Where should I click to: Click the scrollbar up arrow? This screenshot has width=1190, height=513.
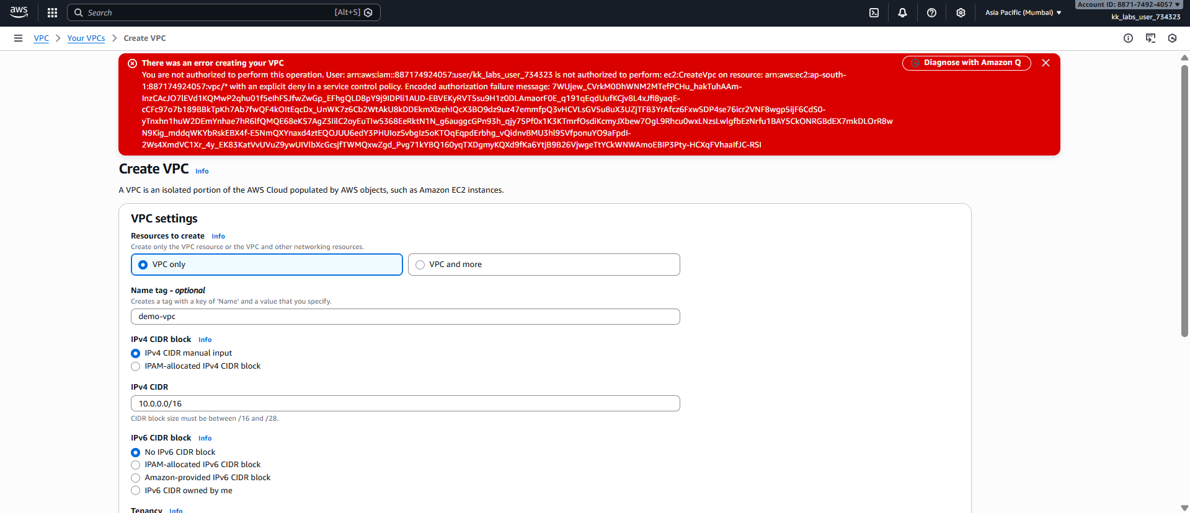pyautogui.click(x=1184, y=58)
